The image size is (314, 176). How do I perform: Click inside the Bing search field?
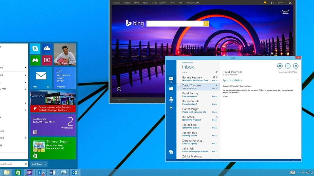[175, 23]
